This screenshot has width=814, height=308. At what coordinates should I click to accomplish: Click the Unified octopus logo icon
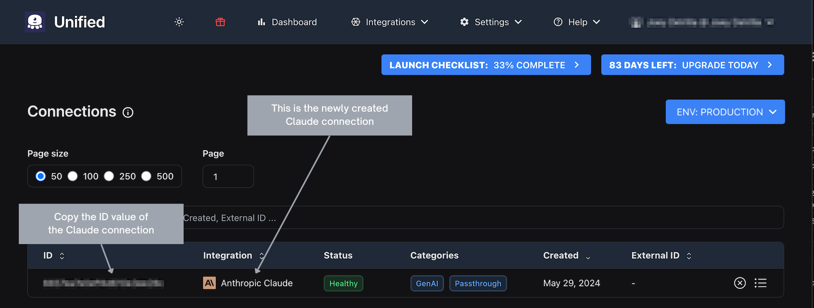coord(35,22)
